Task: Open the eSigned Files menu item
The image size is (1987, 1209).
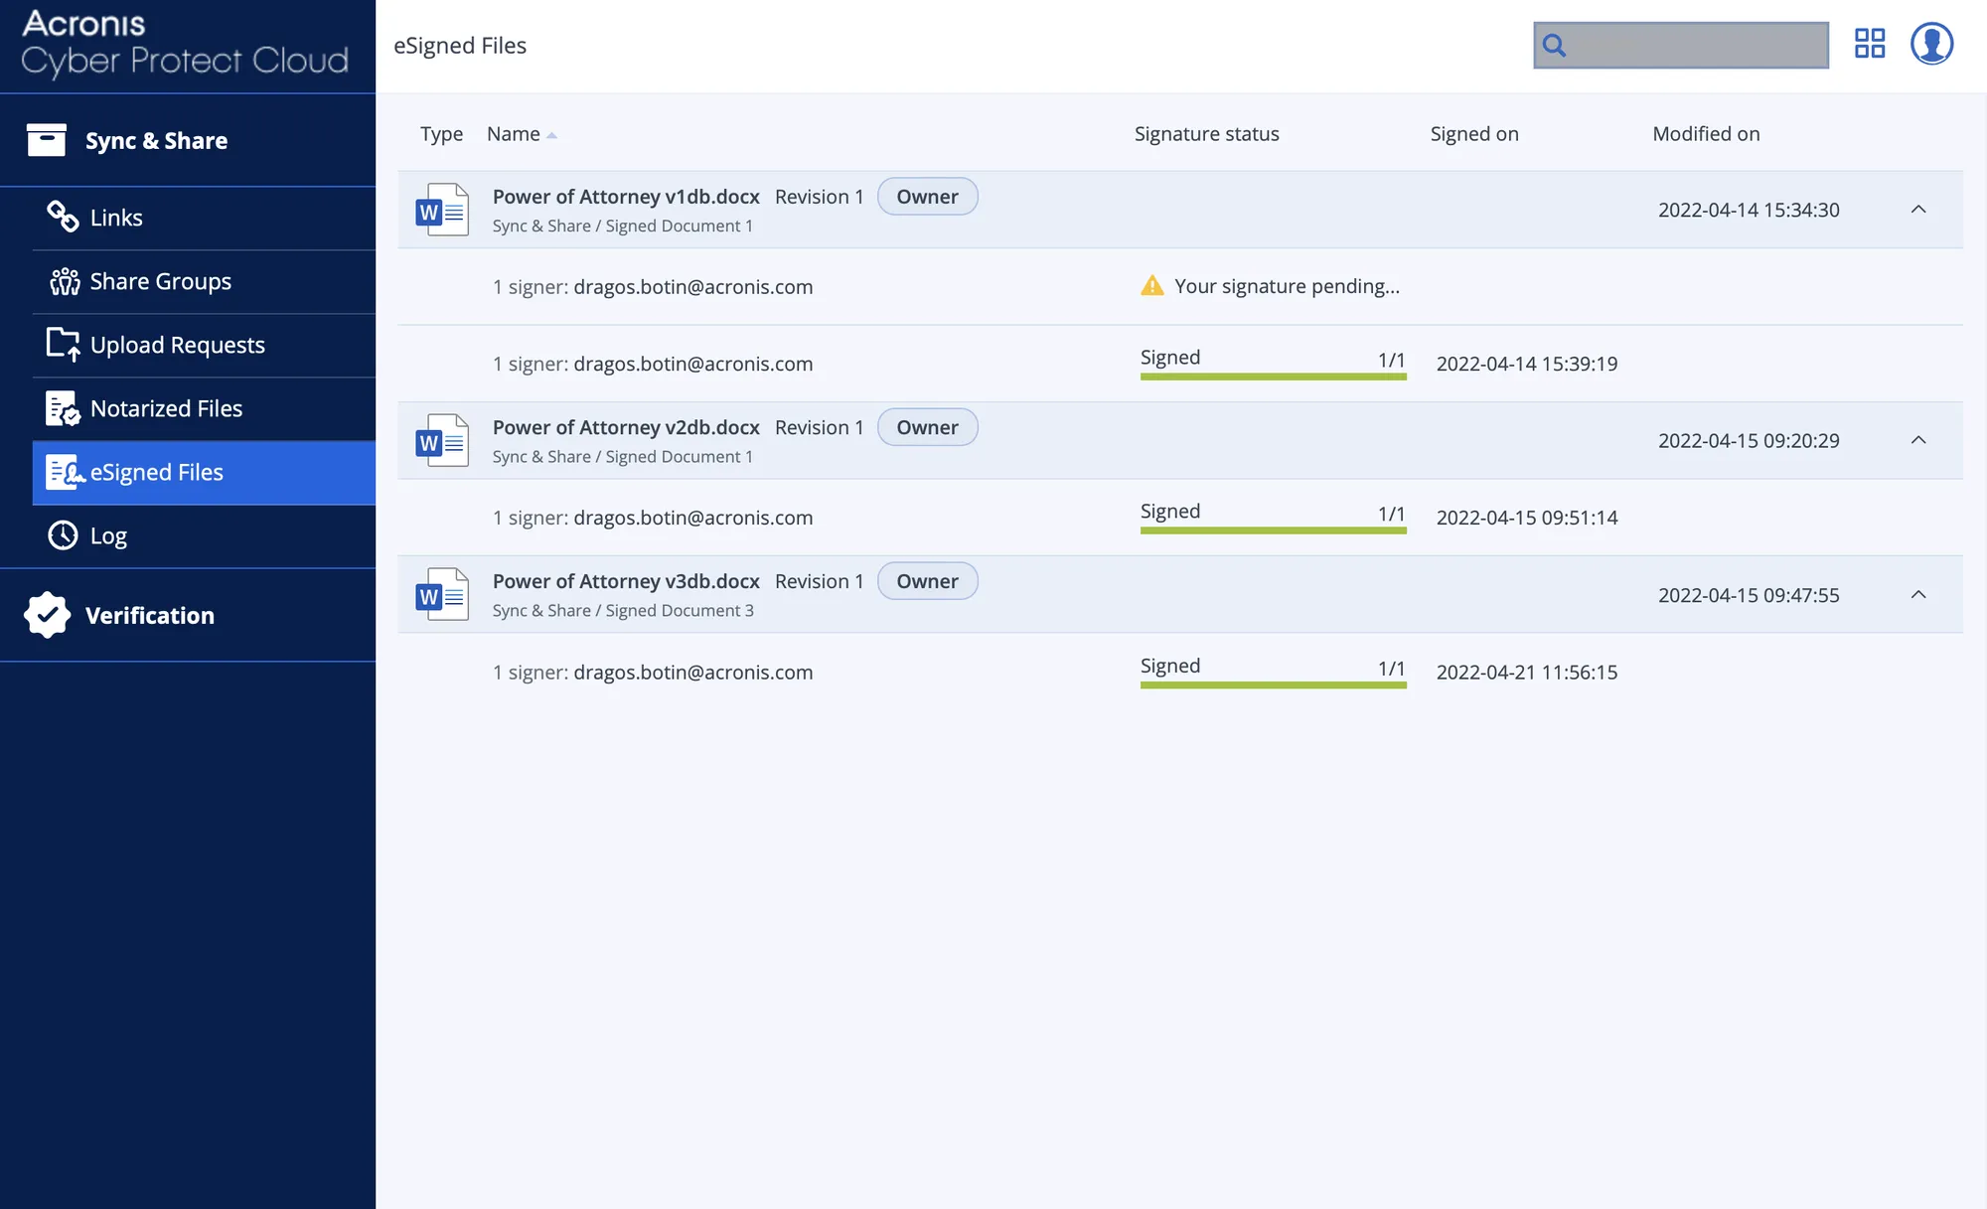Action: pyautogui.click(x=156, y=472)
